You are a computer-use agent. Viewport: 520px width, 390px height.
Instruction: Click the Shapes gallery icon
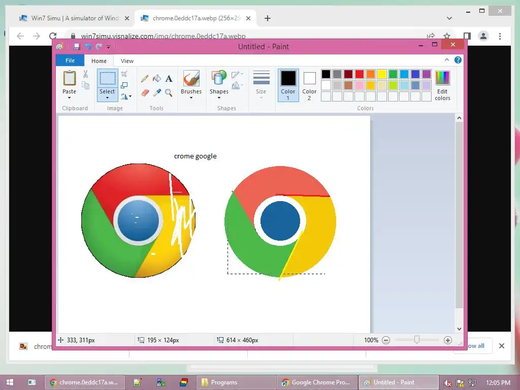click(219, 78)
